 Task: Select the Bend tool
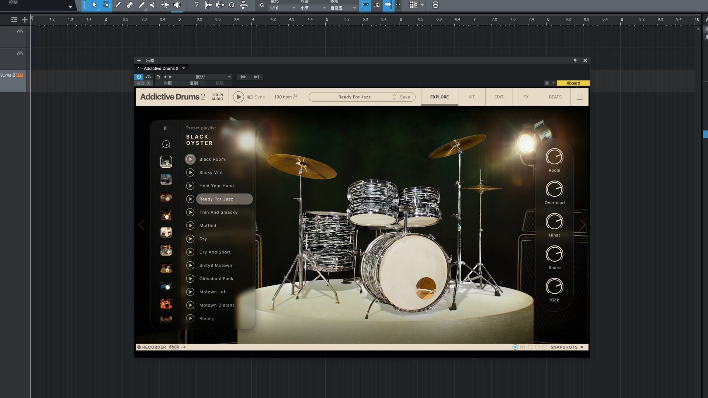pos(165,5)
